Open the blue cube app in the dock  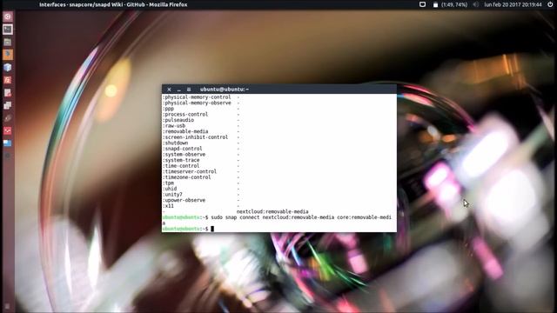tap(8, 67)
